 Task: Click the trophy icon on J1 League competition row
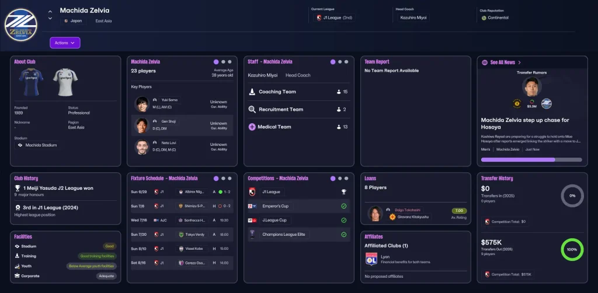click(343, 192)
